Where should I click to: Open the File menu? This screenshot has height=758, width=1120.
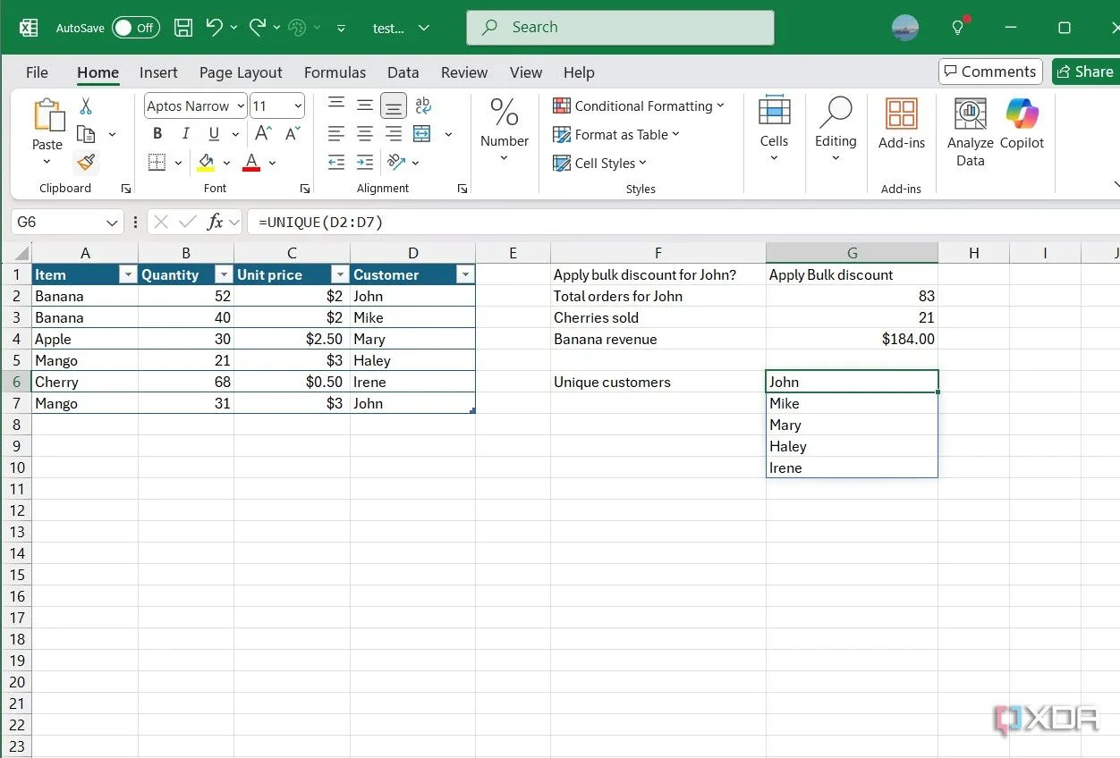click(37, 72)
